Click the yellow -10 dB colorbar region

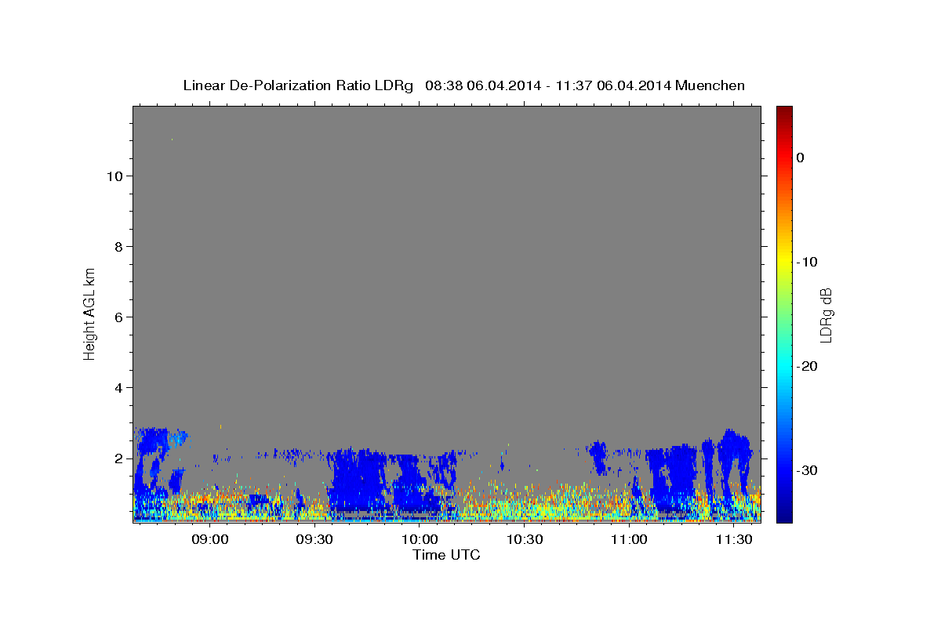(784, 262)
